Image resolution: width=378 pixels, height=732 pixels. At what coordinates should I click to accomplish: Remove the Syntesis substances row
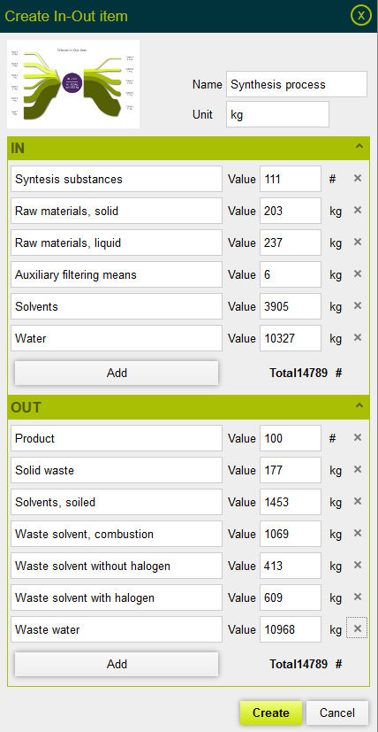pyautogui.click(x=358, y=178)
